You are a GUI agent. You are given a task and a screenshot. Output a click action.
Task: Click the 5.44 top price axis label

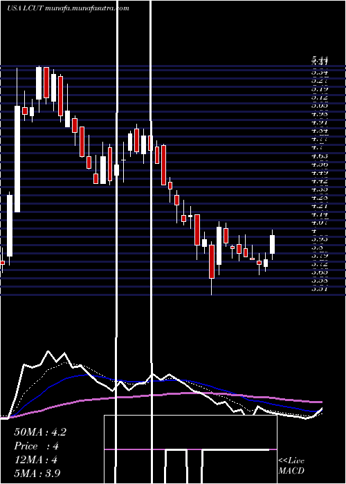point(320,59)
